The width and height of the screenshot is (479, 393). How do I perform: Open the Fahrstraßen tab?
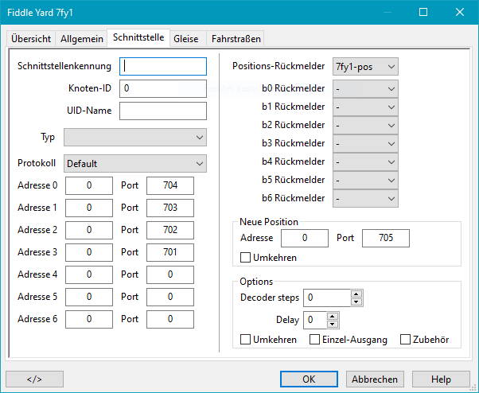pos(236,38)
